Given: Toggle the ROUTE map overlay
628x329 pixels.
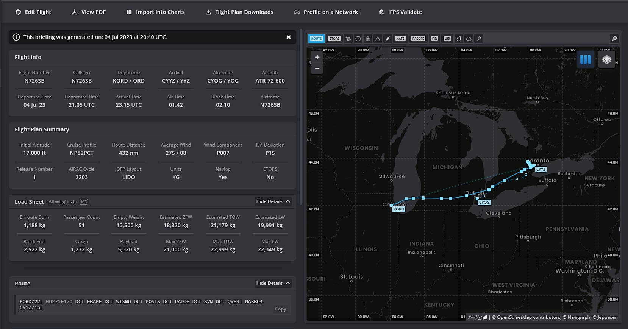Looking at the screenshot, I should pos(316,39).
